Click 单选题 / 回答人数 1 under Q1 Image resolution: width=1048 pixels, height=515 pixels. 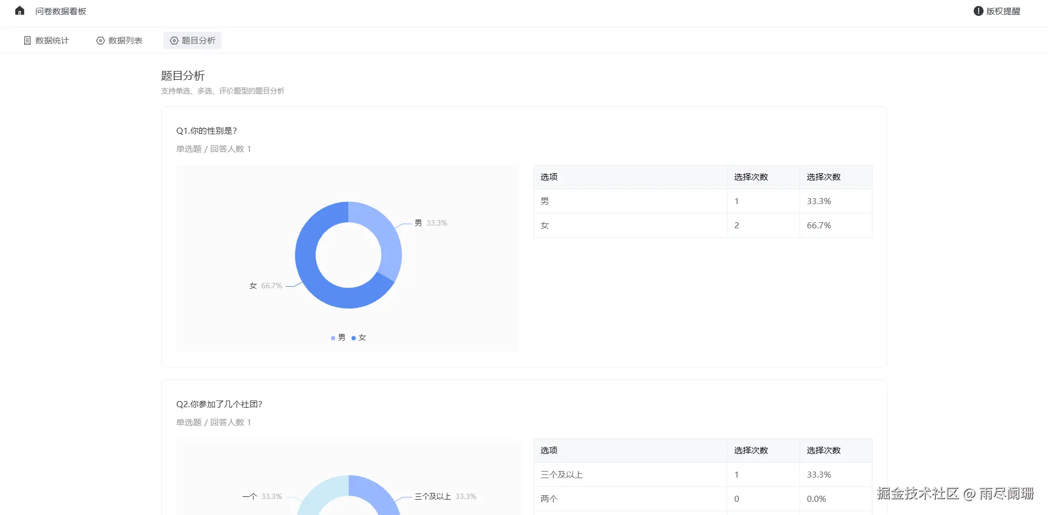tap(213, 149)
